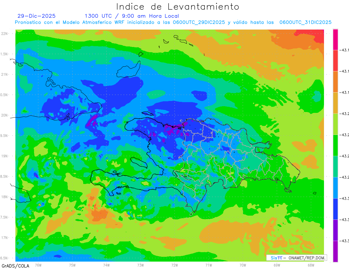This screenshot has height=269, width=349.
Task: Click the magenta-pink segment of the color bar
Action: point(335,39)
